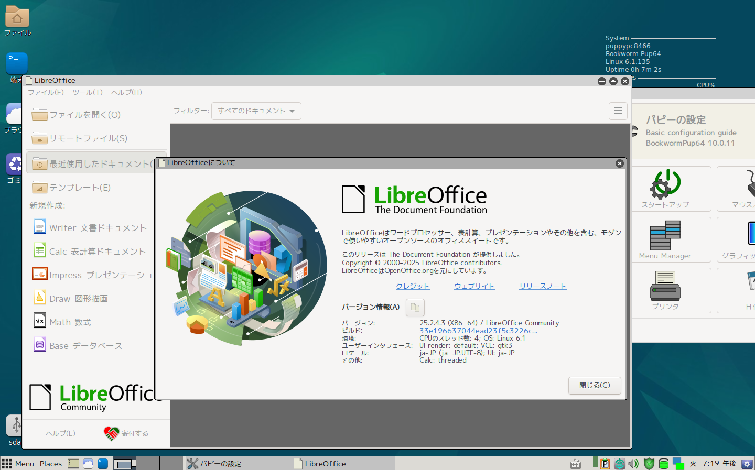
Task: Click the volume speaker tray icon
Action: click(633, 464)
